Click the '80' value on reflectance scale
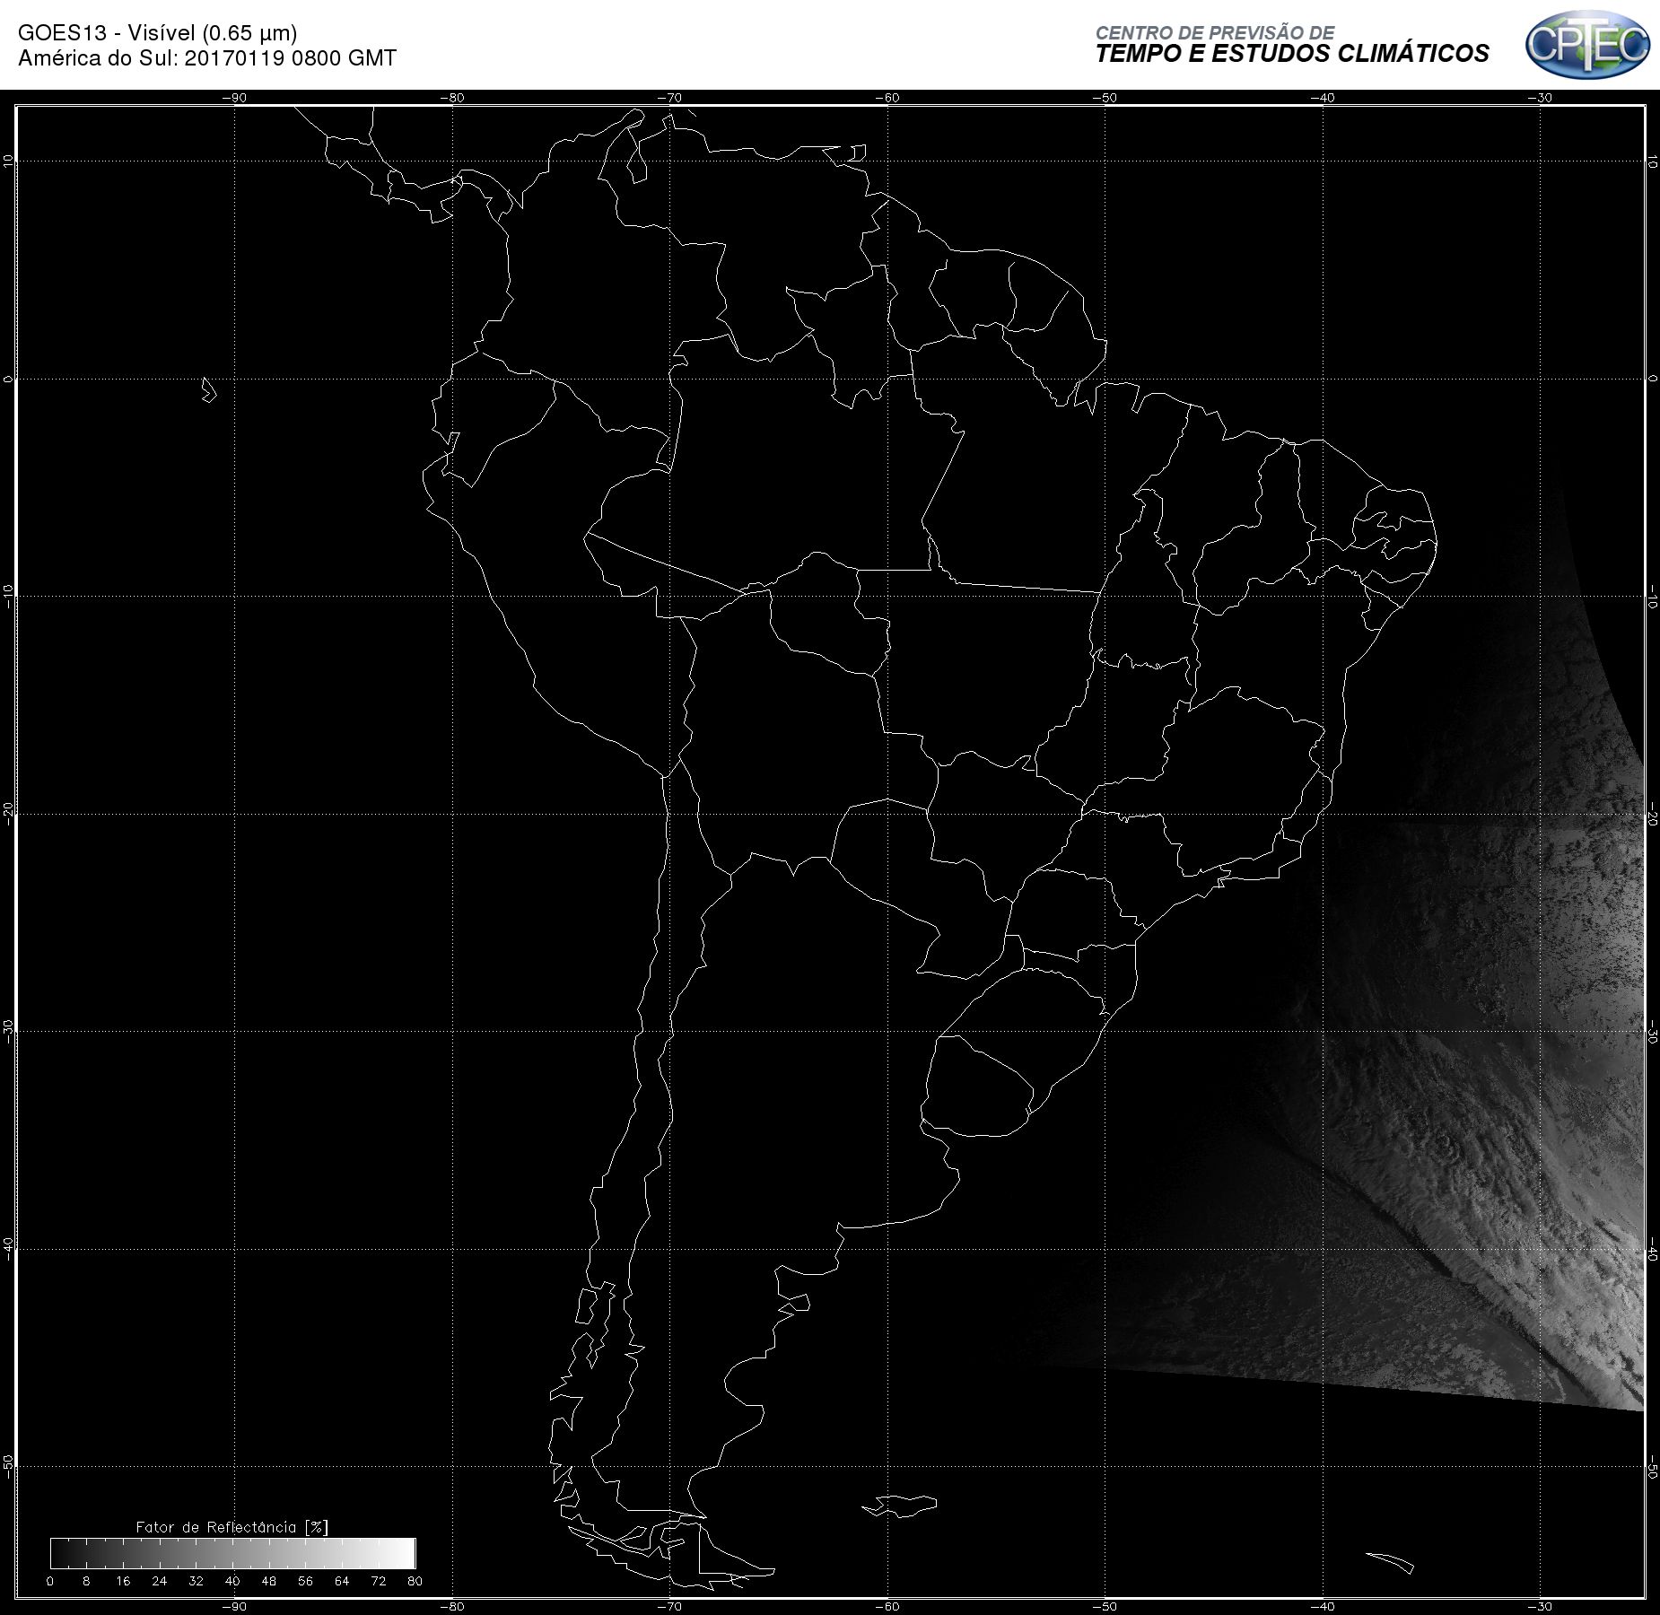The width and height of the screenshot is (1660, 1615). point(415,1581)
